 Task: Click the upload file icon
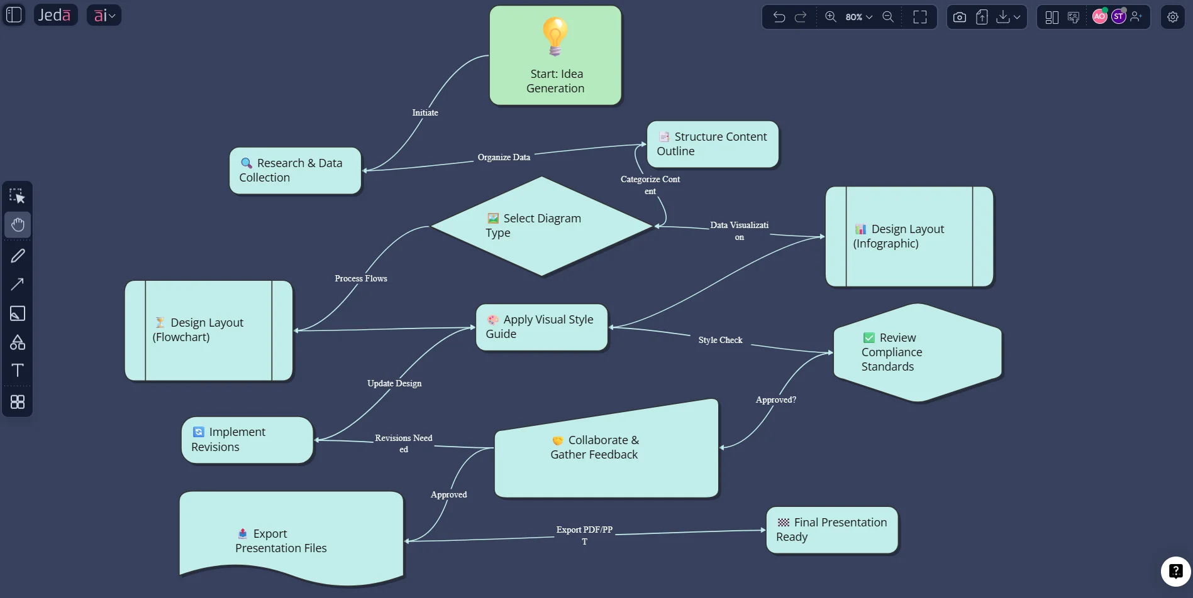coord(981,17)
